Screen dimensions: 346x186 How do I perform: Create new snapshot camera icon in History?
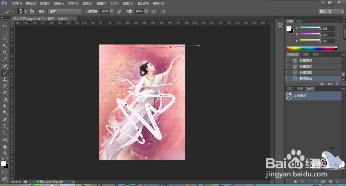330,84
